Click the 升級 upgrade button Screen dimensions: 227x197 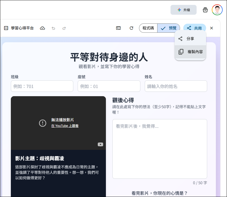(x=184, y=10)
